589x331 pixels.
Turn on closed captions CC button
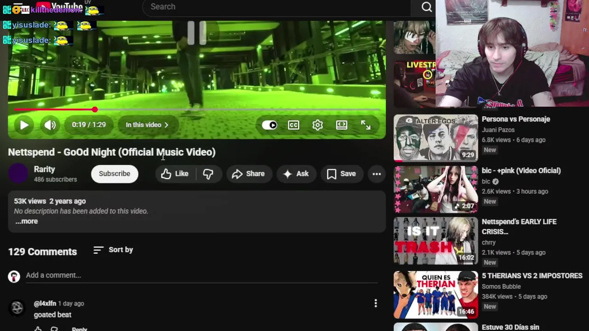294,125
